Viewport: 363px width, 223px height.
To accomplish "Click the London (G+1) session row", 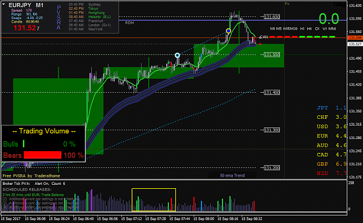I will point(89,25).
